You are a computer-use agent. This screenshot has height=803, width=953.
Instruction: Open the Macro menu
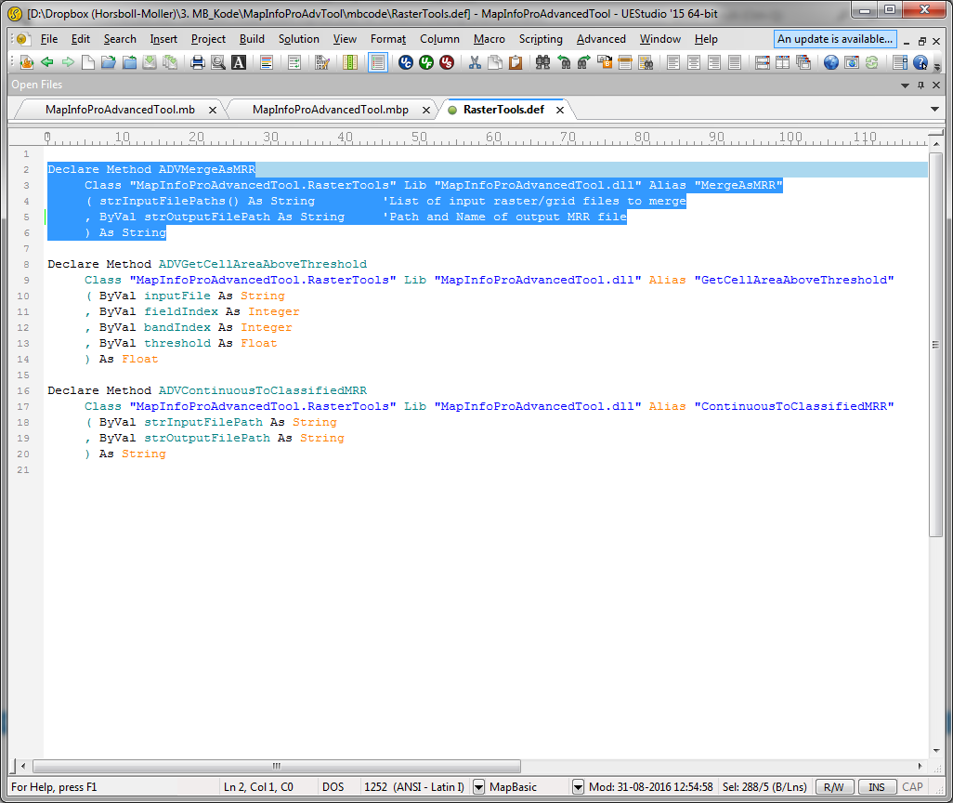[x=490, y=39]
